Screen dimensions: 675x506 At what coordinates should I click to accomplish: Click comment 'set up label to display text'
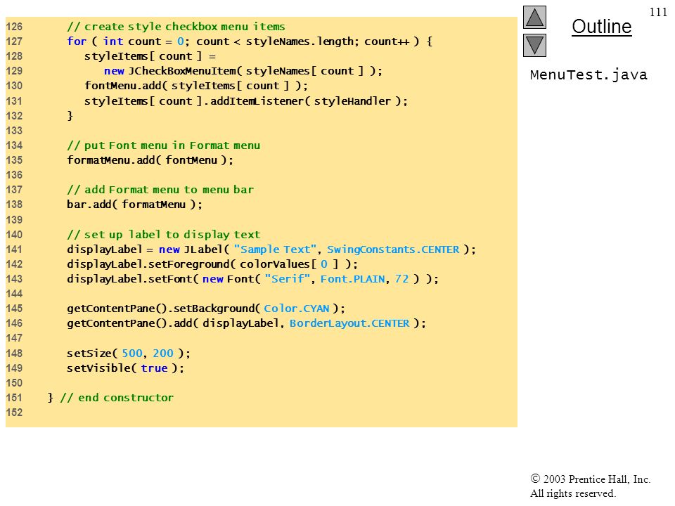[164, 235]
